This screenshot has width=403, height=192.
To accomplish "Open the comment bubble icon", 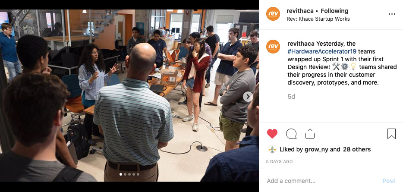I will click(x=291, y=134).
